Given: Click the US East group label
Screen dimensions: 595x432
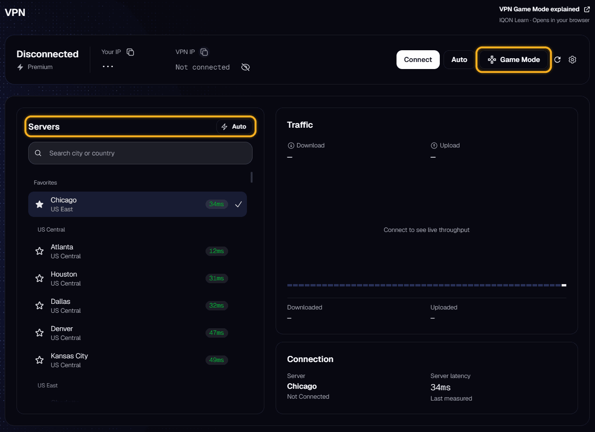Looking at the screenshot, I should (48, 386).
